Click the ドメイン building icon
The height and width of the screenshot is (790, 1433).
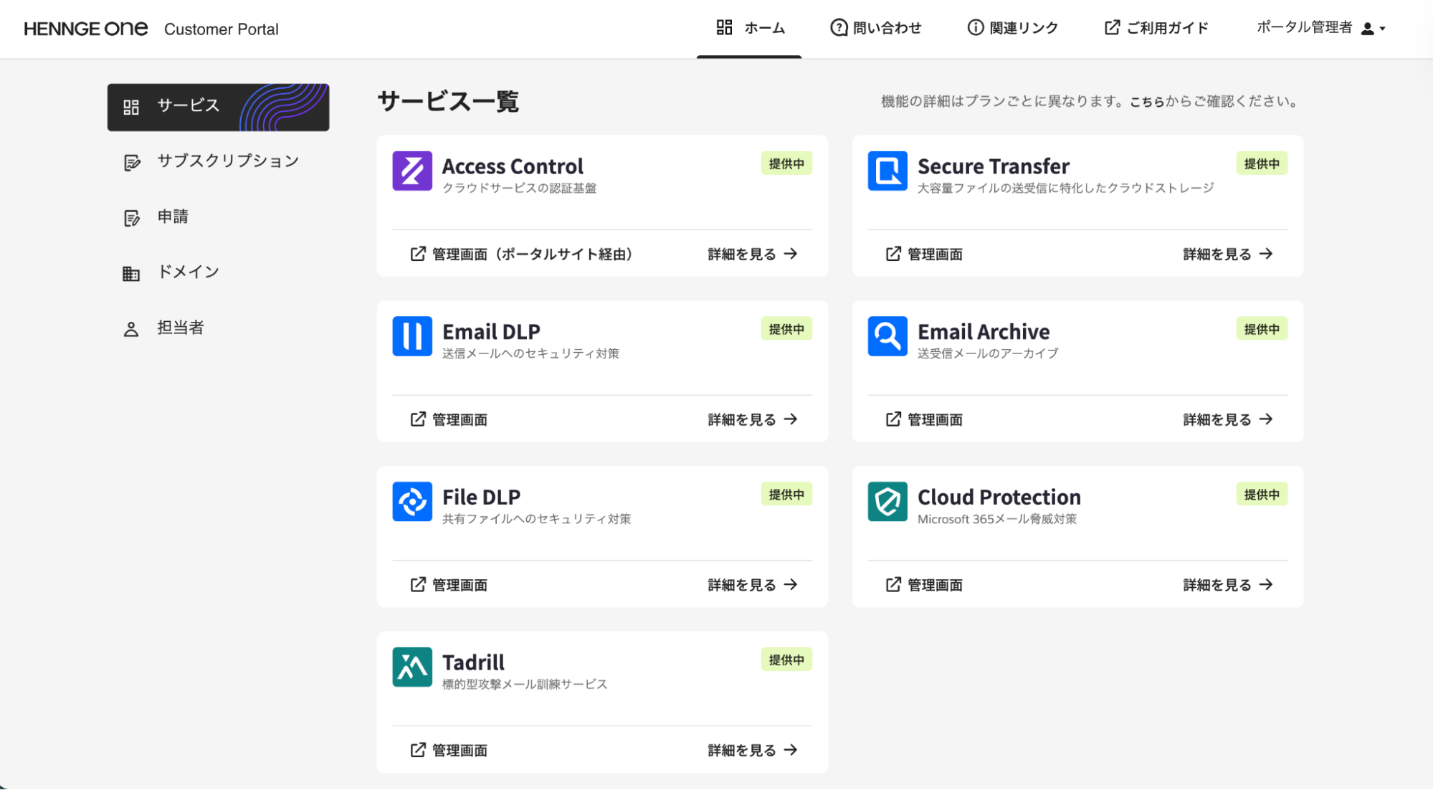[130, 273]
